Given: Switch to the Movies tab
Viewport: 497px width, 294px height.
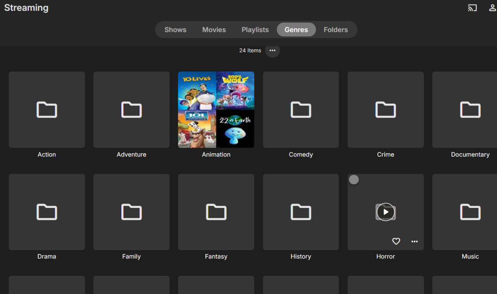Looking at the screenshot, I should pos(214,30).
